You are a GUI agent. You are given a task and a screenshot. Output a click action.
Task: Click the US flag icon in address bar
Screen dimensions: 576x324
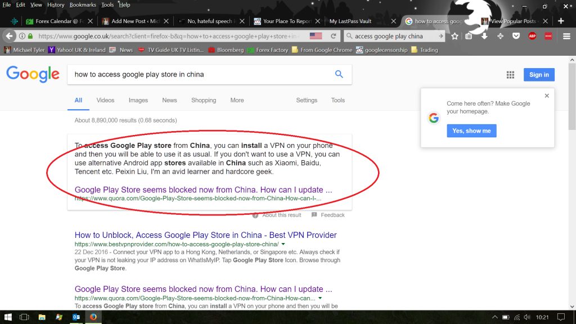tap(316, 36)
